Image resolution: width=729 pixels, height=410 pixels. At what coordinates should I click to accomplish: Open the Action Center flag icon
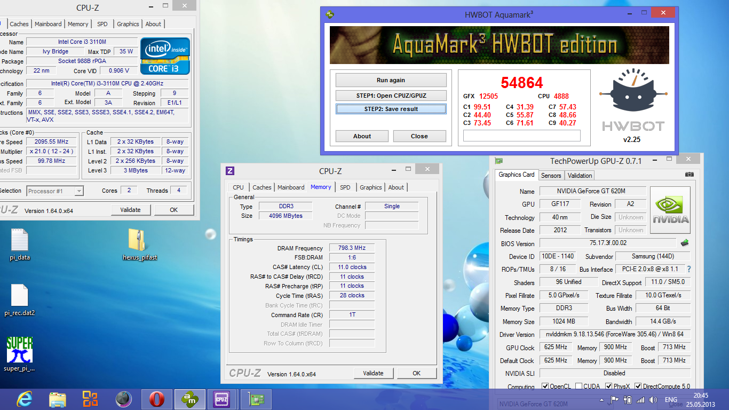[x=615, y=399]
